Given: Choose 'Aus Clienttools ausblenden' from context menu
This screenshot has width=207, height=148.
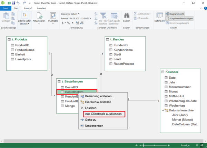Looking at the screenshot, I should pos(104,114).
